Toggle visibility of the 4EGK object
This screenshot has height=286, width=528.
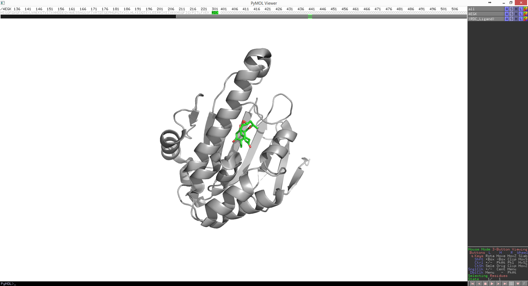(x=485, y=14)
